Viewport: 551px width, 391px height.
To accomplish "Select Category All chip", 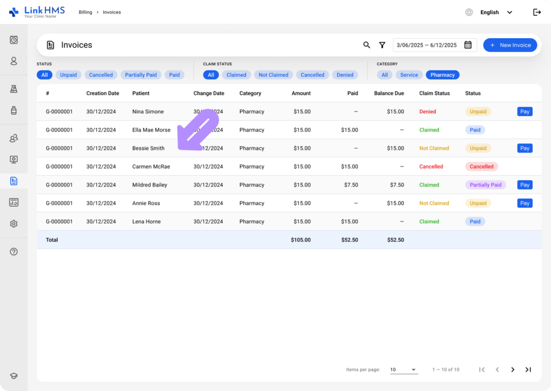I will tap(385, 75).
